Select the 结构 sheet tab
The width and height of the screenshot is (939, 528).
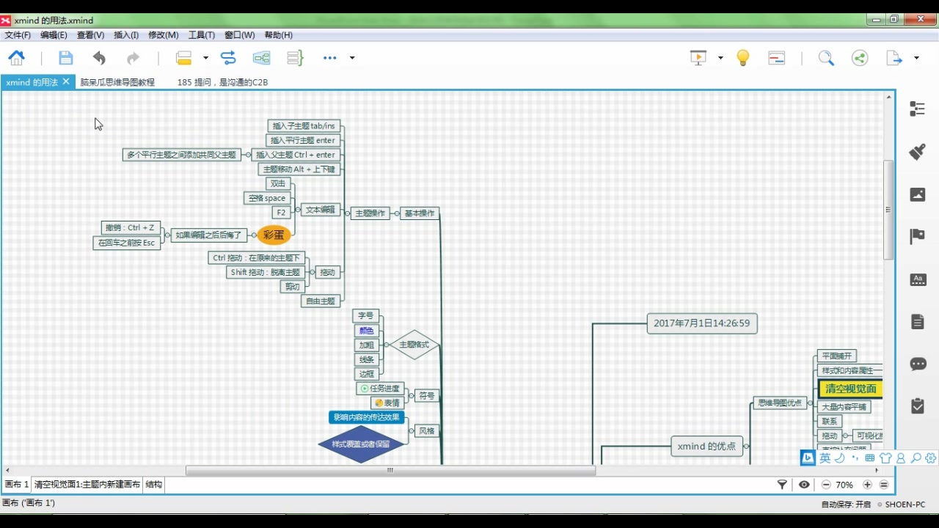point(153,485)
